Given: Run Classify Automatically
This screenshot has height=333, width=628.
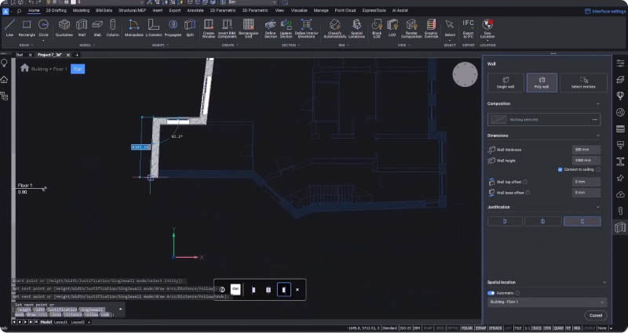Looking at the screenshot, I should 335,28.
